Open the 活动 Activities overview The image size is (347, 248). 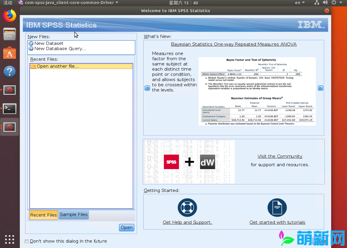[7, 3]
